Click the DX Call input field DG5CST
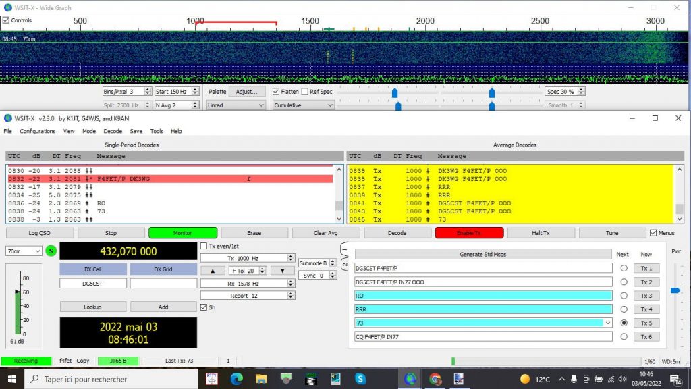Screen dimensions: 691x389 tap(93, 284)
